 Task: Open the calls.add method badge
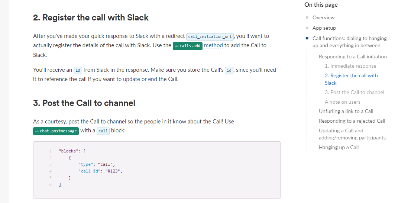pos(188,46)
